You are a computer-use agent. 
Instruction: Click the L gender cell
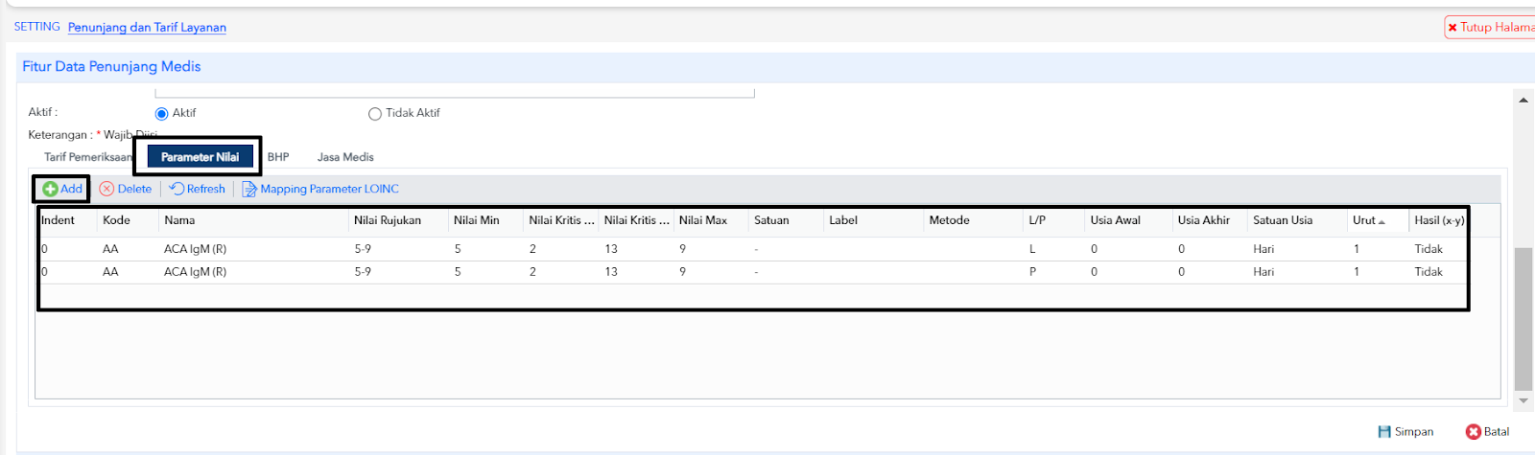pos(1032,249)
